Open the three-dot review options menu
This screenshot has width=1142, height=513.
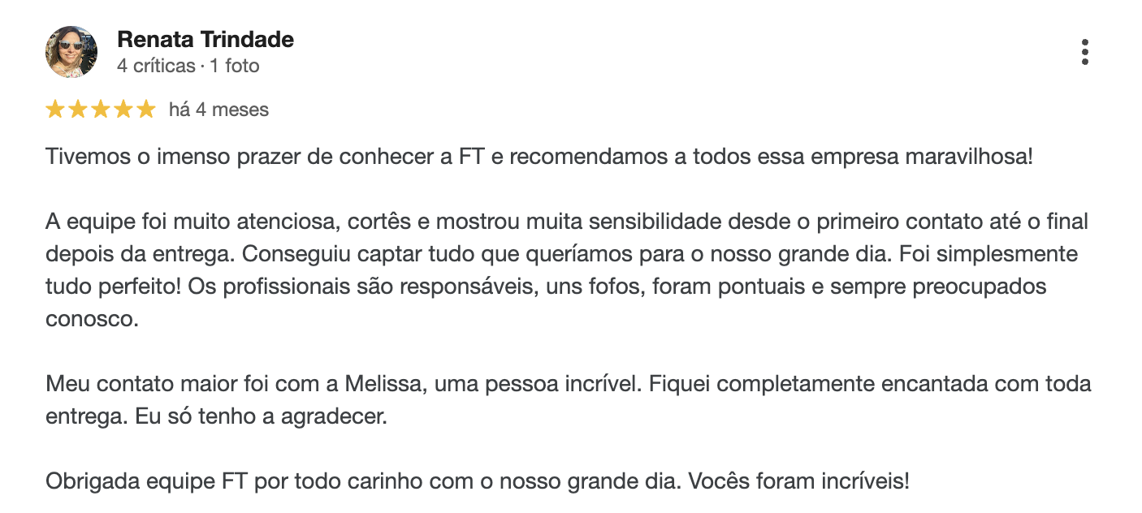[1084, 52]
